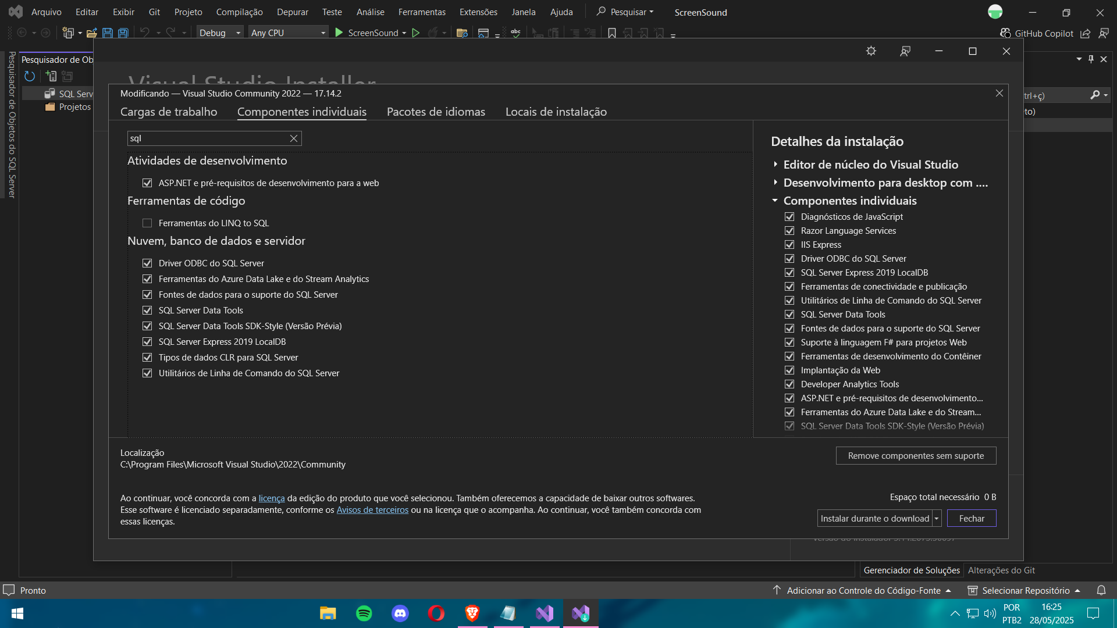Uncheck Razor Language Services in installation details
The height and width of the screenshot is (628, 1117).
tap(789, 231)
